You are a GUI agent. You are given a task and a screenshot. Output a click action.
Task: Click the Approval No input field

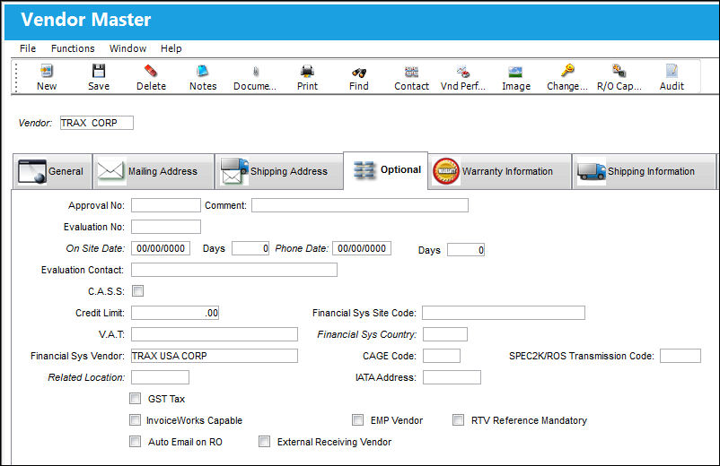166,205
